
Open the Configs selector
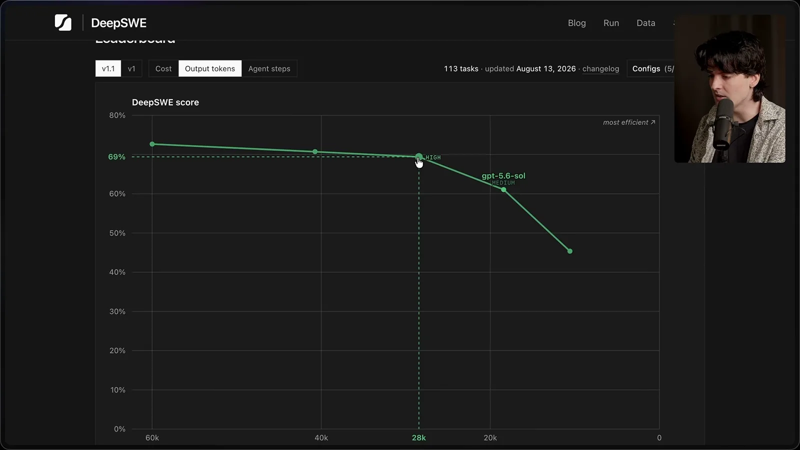click(x=652, y=68)
